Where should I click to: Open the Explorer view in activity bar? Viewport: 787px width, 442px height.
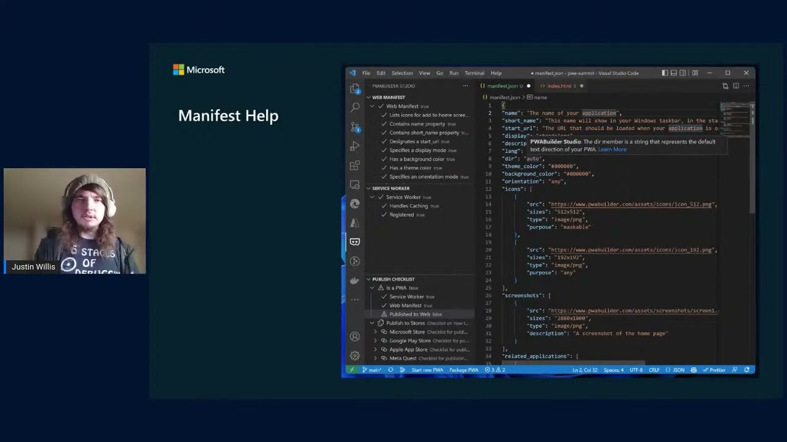355,88
